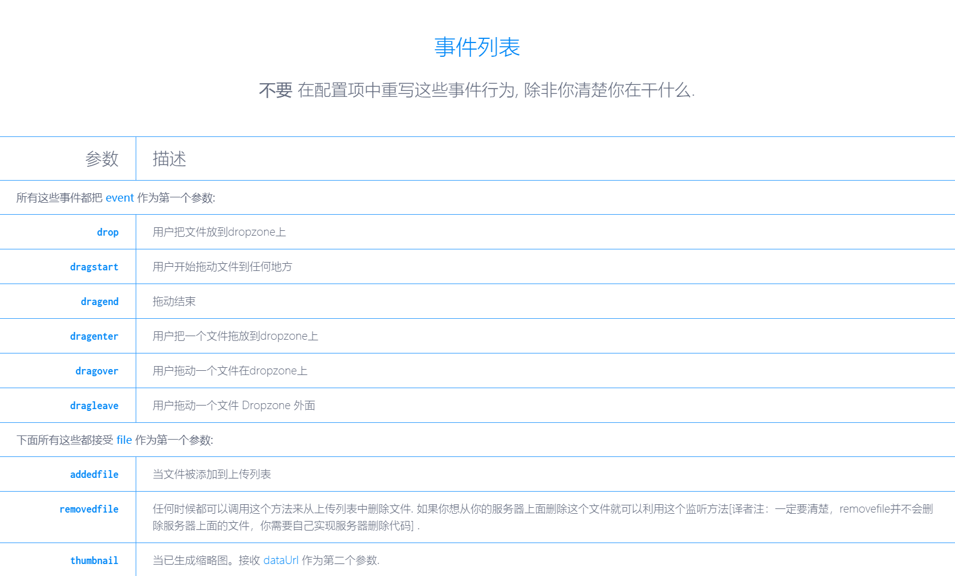This screenshot has width=955, height=576.
Task: Click the 参数 column header
Action: tap(102, 159)
